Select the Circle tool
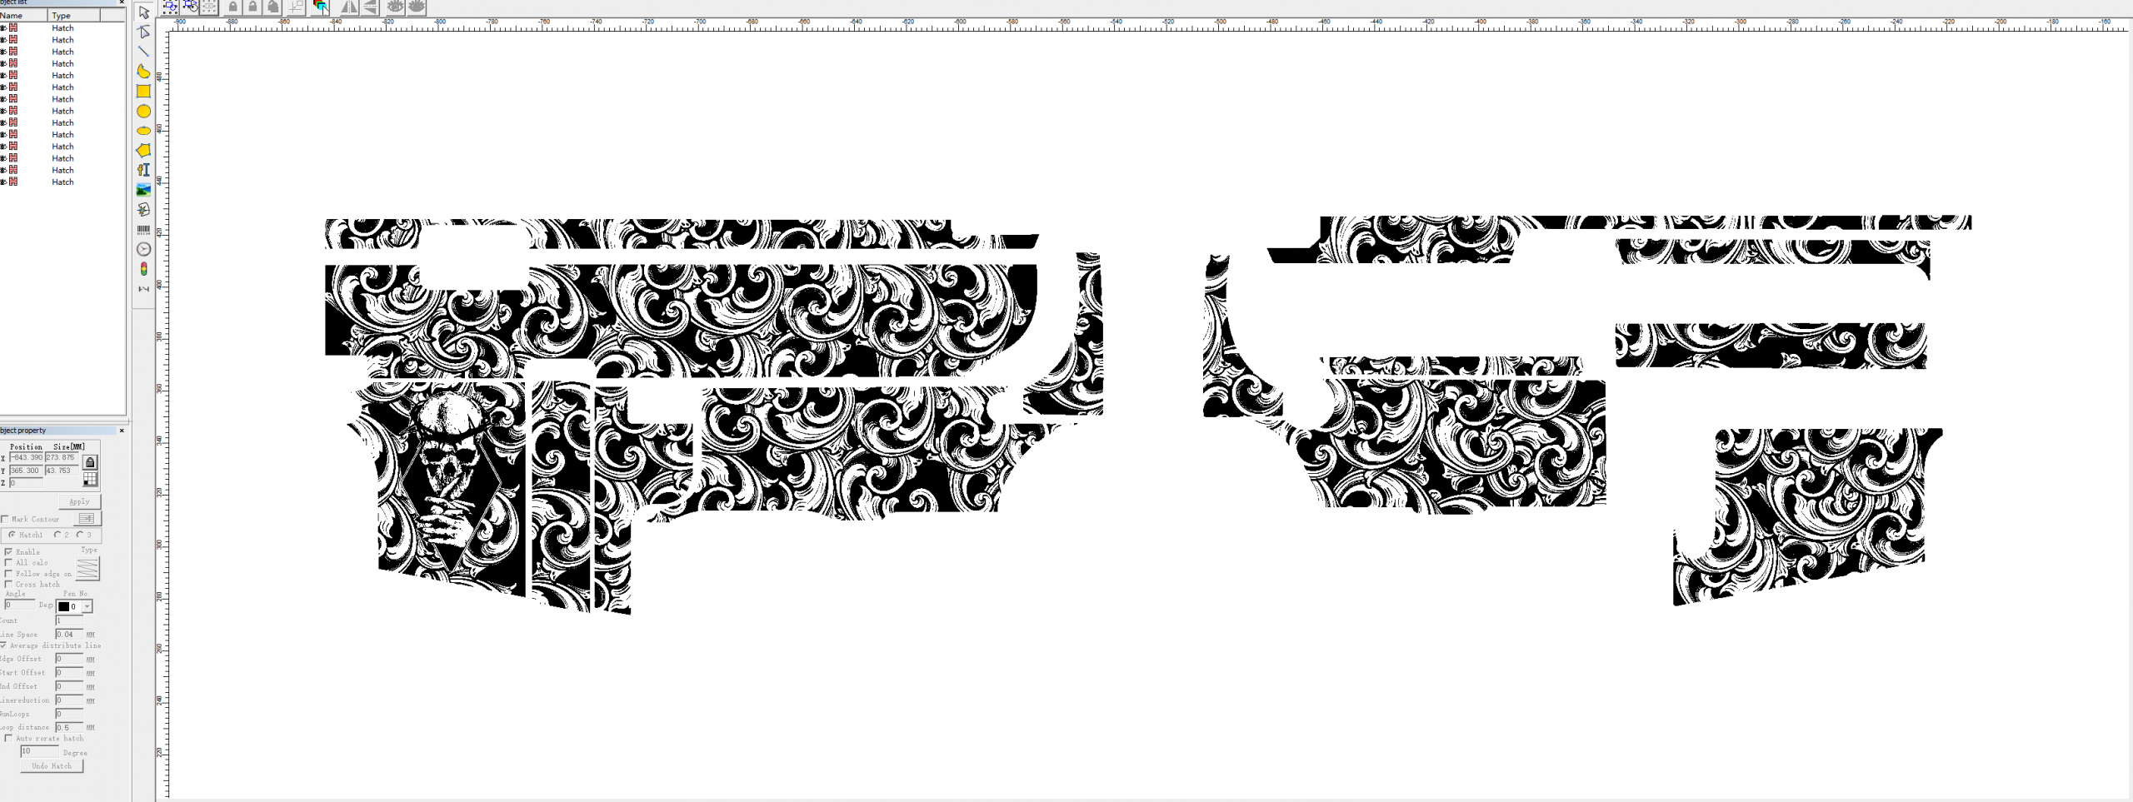The width and height of the screenshot is (2133, 802). pos(143,111)
